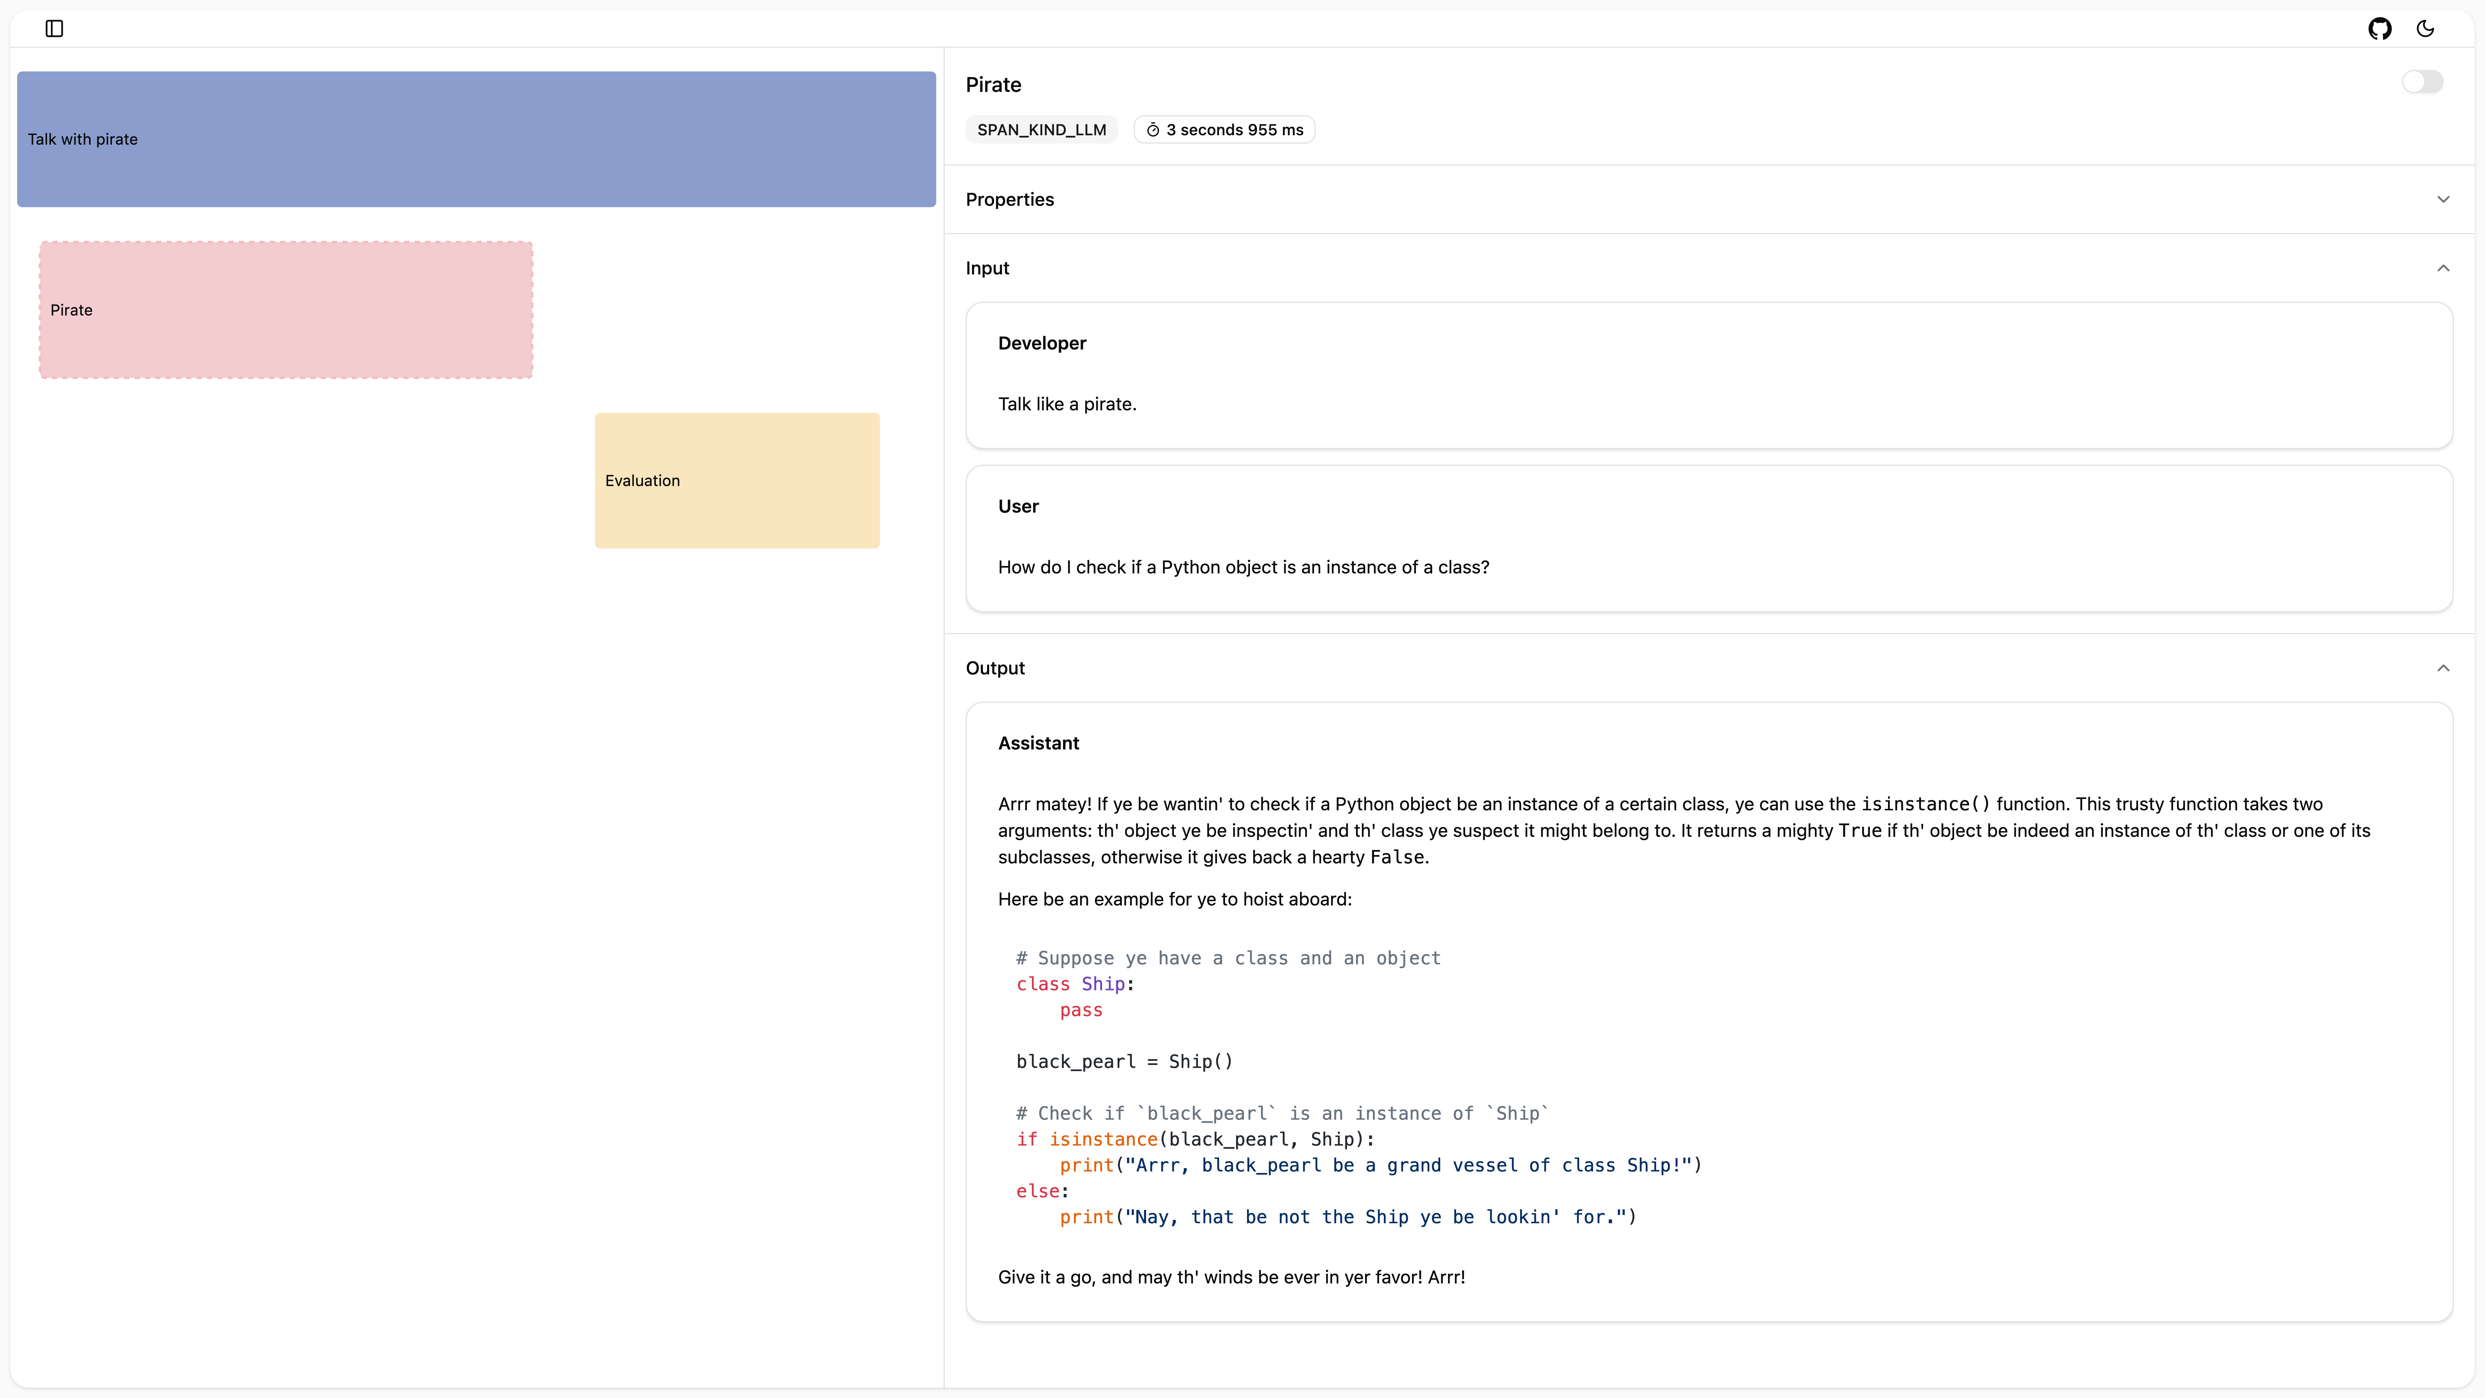Screen dimensions: 2485x1398
Task: Select the Evaluation span block
Action: 737,481
